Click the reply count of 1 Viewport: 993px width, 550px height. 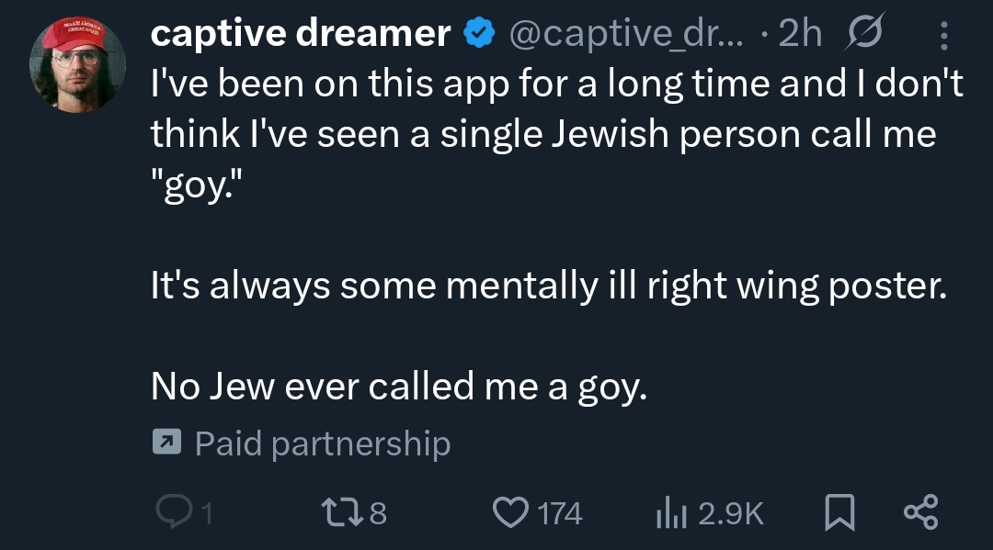coord(206,513)
